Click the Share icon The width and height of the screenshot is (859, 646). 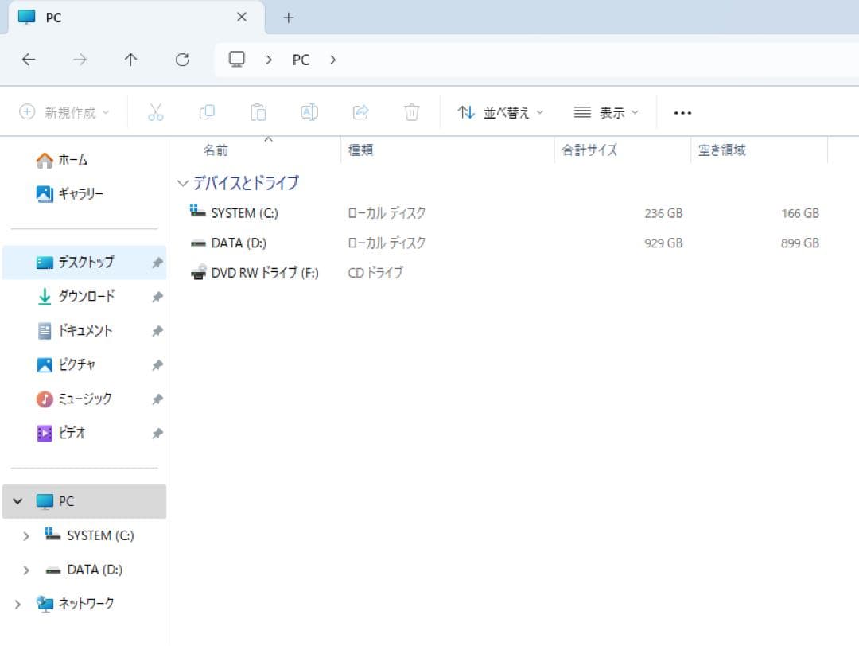360,112
